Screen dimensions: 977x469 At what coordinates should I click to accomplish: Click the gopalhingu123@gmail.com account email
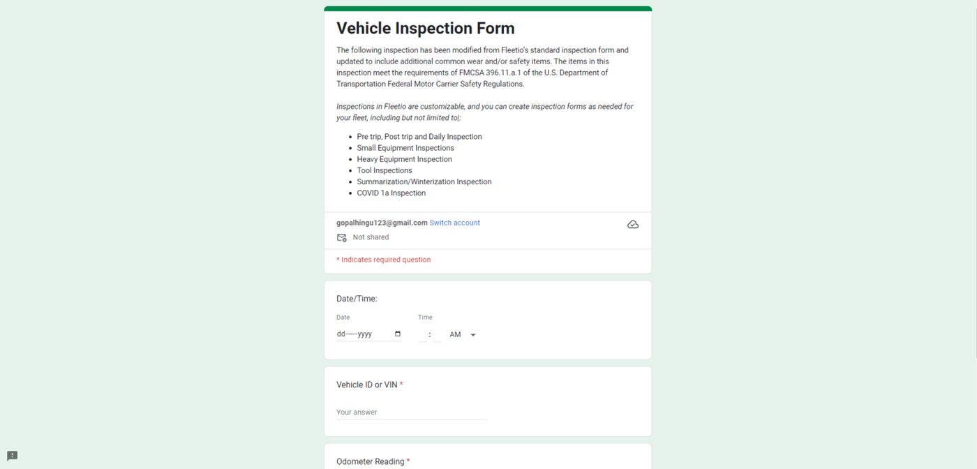coord(382,223)
